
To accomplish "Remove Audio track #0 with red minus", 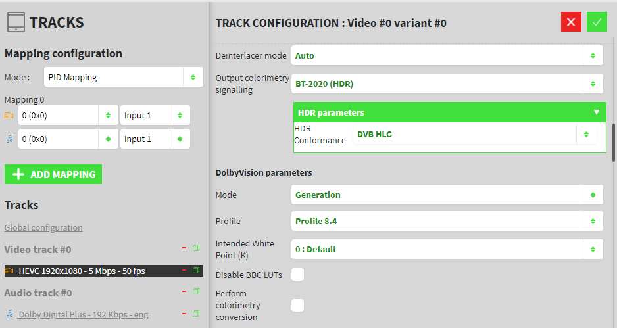I will [x=185, y=292].
